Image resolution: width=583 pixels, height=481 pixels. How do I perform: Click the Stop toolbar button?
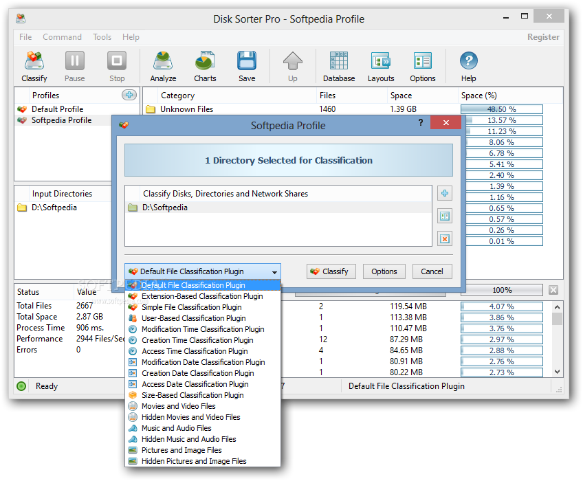(x=117, y=67)
